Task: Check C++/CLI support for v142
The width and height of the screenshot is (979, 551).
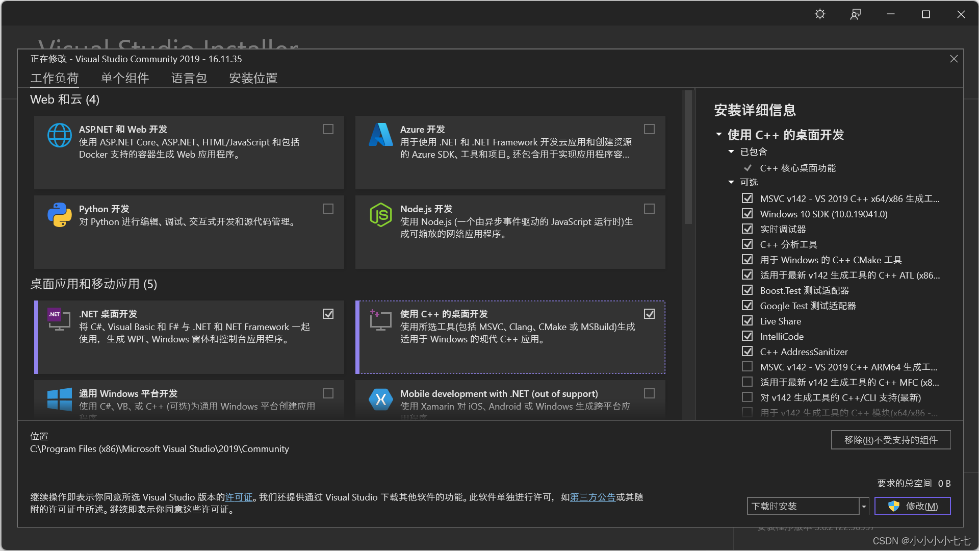Action: pyautogui.click(x=748, y=397)
